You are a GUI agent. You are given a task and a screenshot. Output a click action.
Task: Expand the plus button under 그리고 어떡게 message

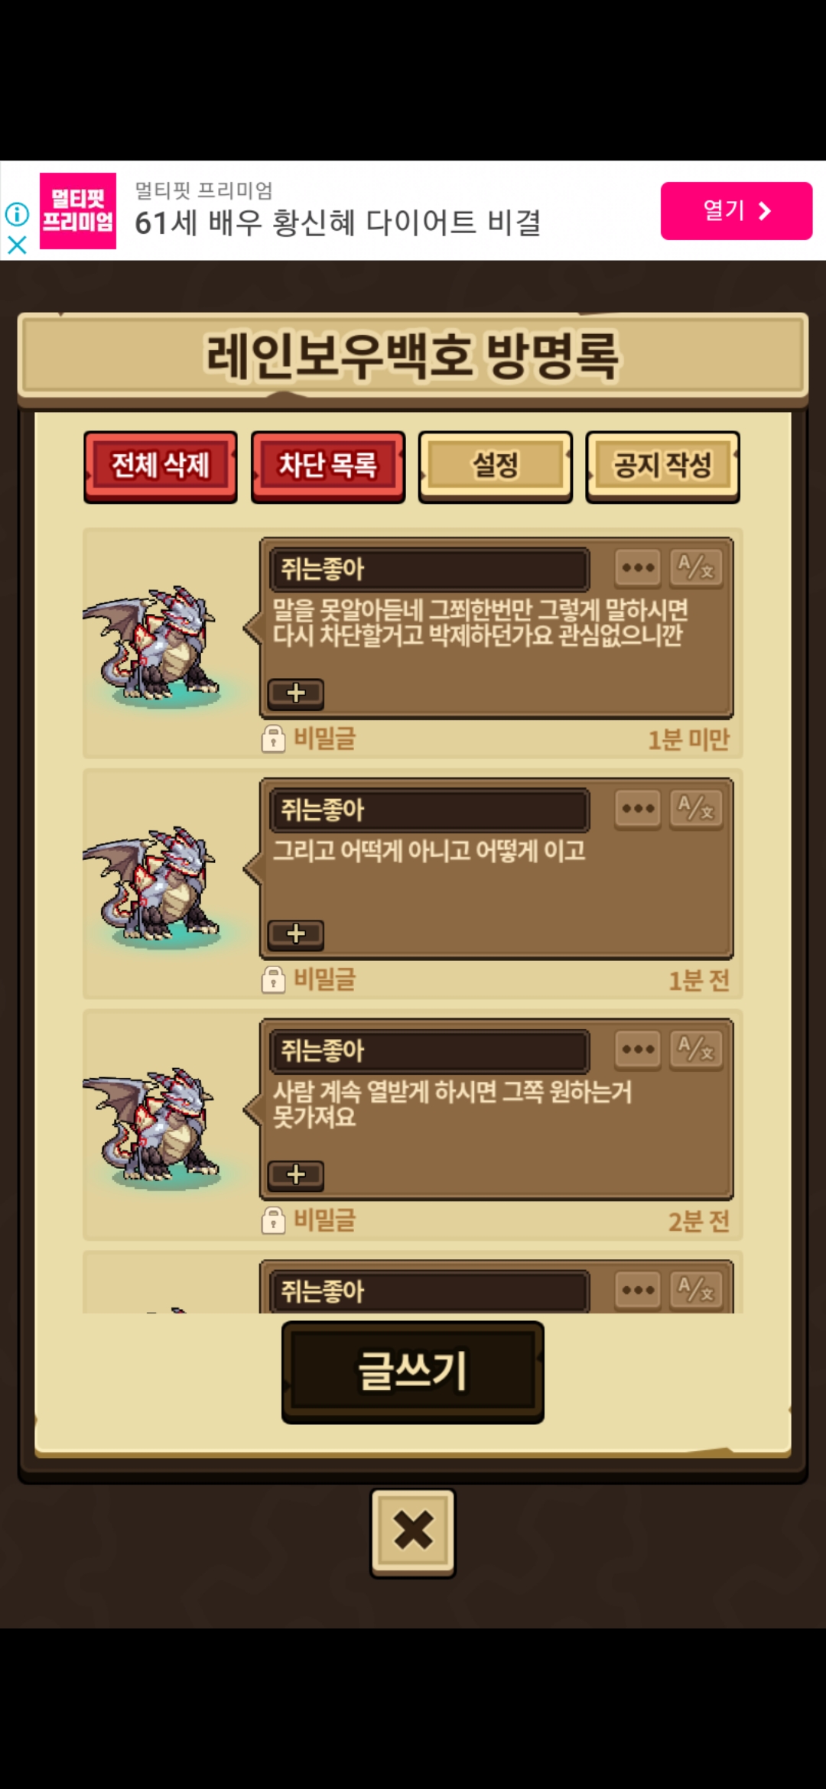click(x=296, y=934)
